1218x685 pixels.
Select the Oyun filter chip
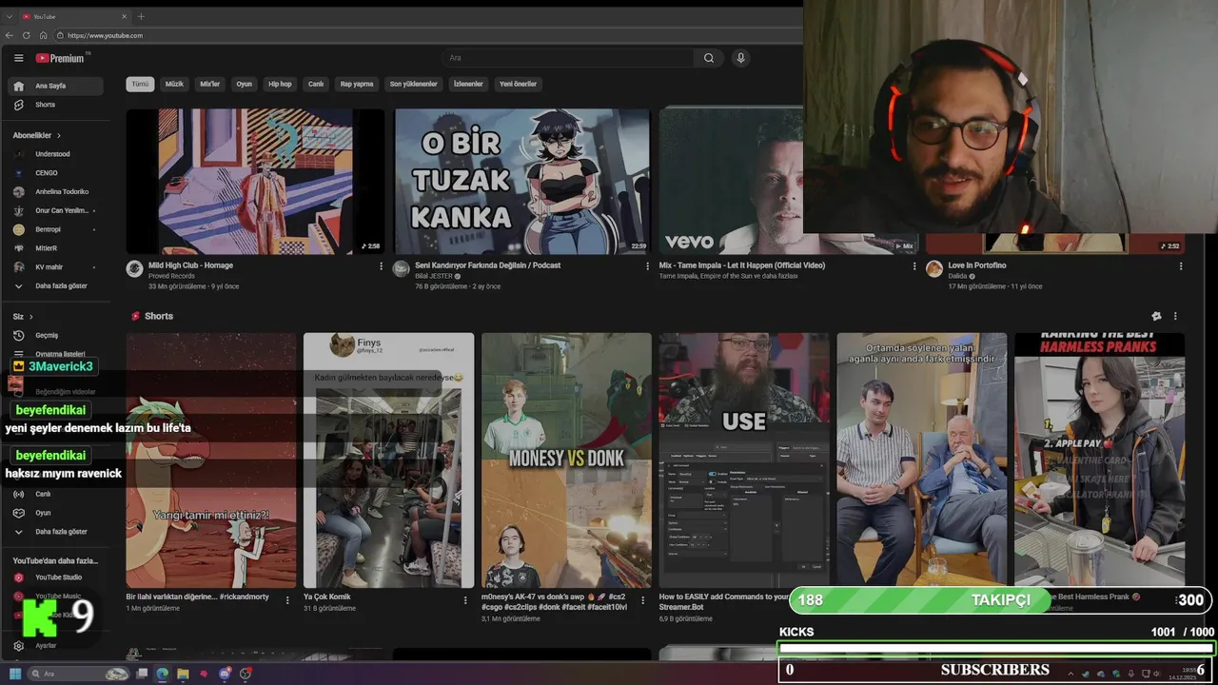click(x=245, y=84)
